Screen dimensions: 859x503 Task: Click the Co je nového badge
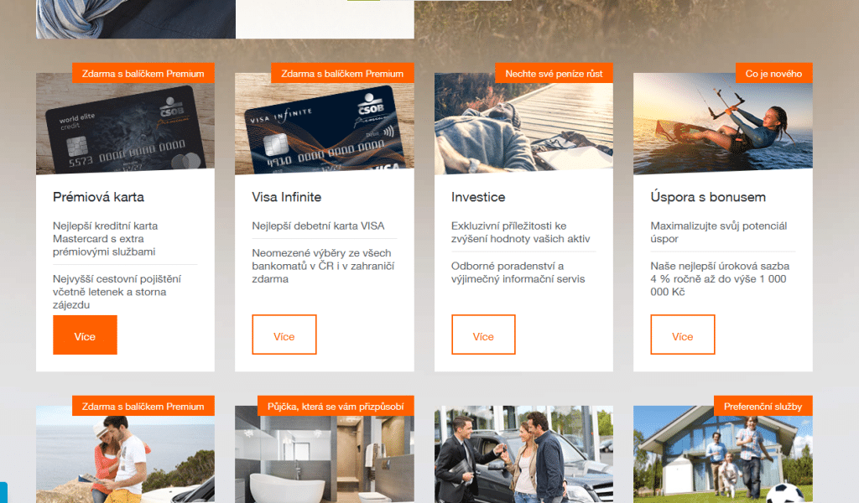tap(773, 73)
